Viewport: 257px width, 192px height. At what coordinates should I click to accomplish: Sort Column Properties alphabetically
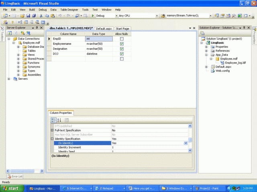pyautogui.click(x=59, y=120)
